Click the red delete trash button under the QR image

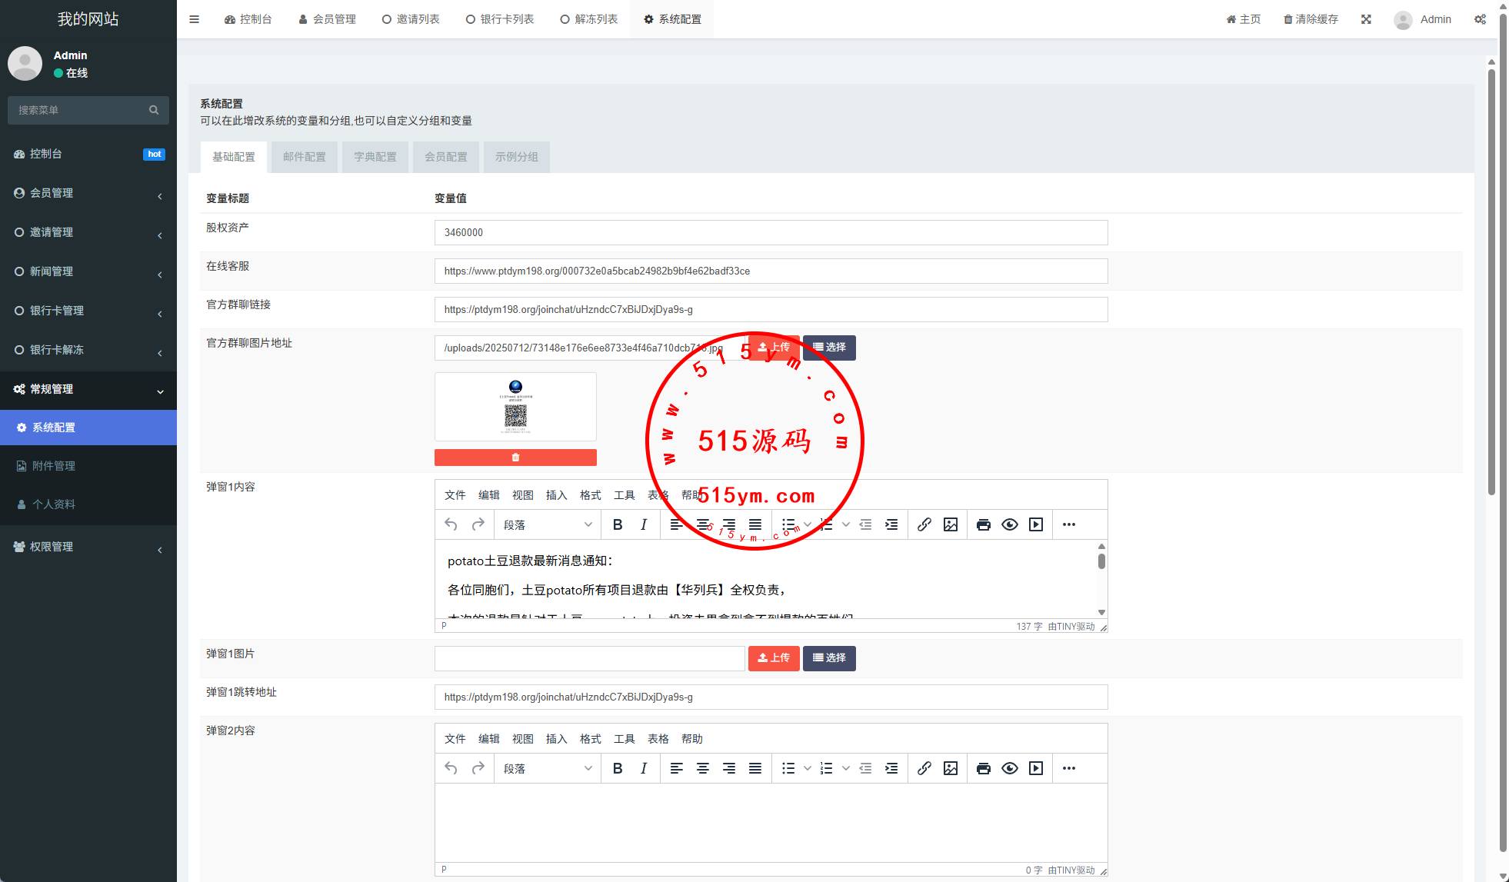515,458
